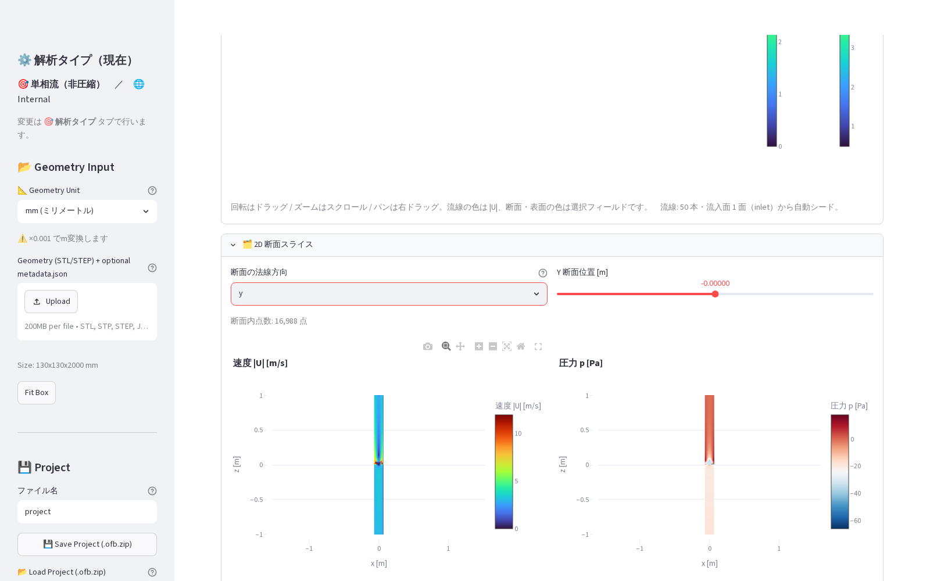This screenshot has width=930, height=581.
Task: Show help for Geometry Unit
Action: [x=152, y=191]
